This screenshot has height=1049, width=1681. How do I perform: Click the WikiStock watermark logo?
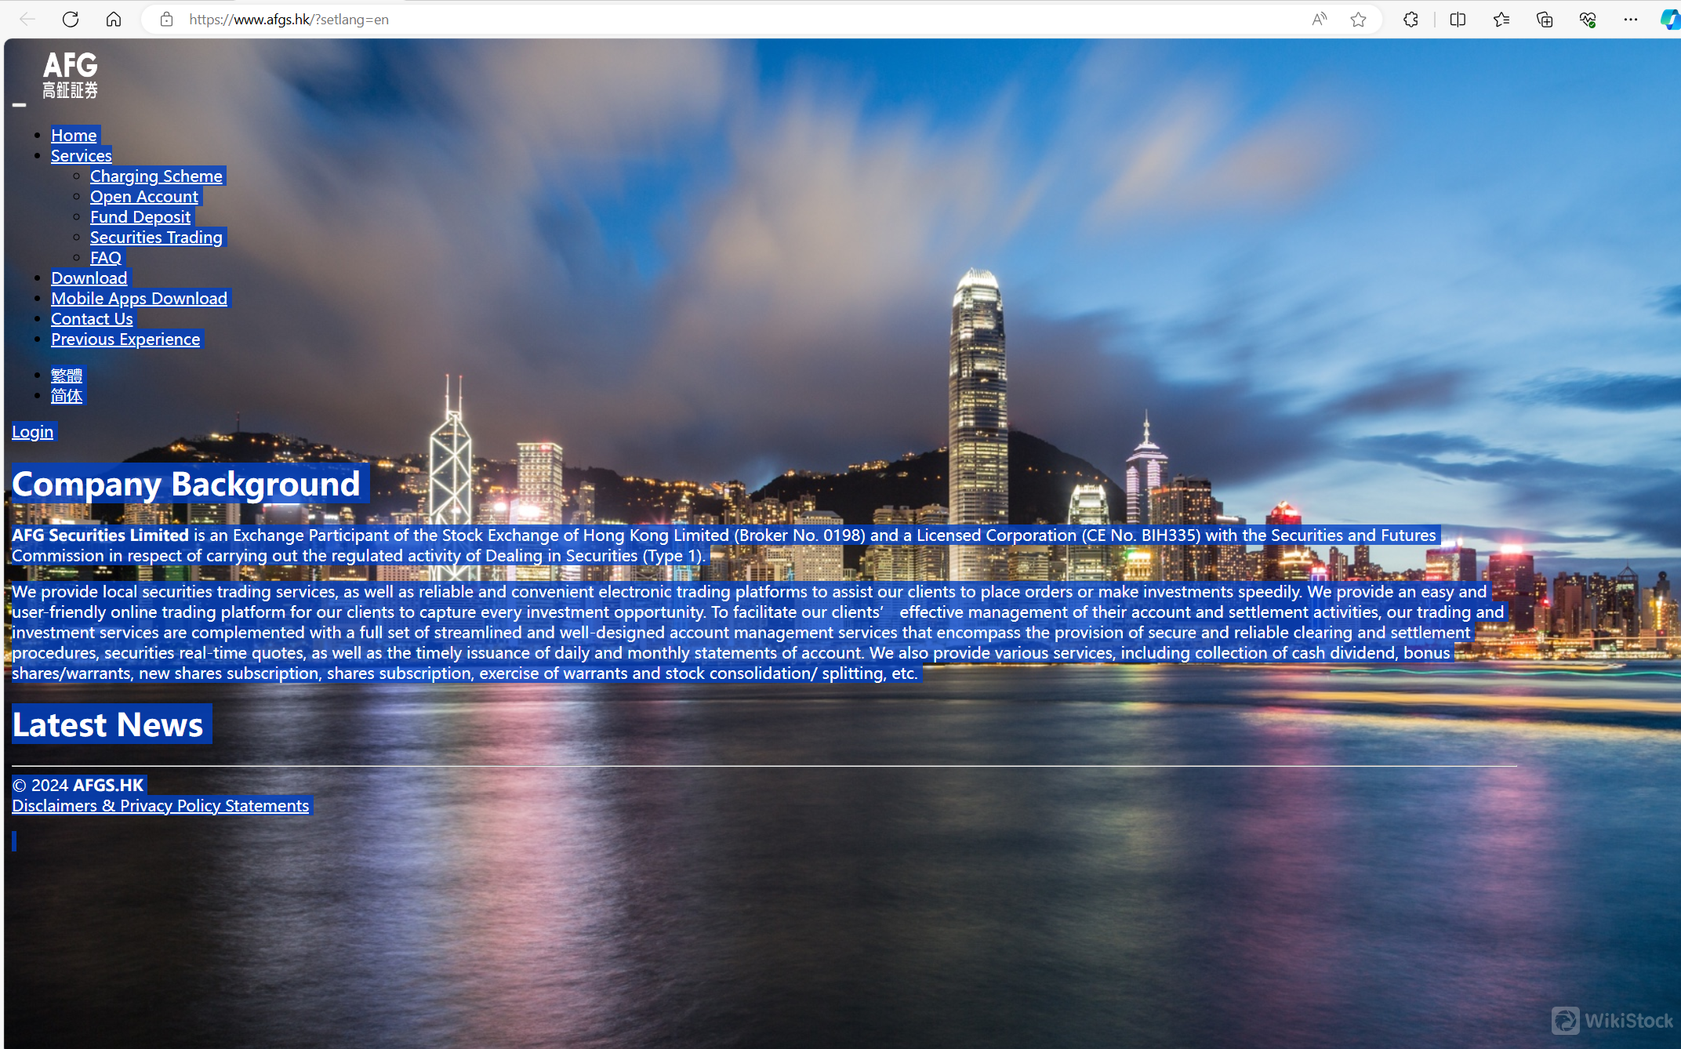click(x=1567, y=1021)
